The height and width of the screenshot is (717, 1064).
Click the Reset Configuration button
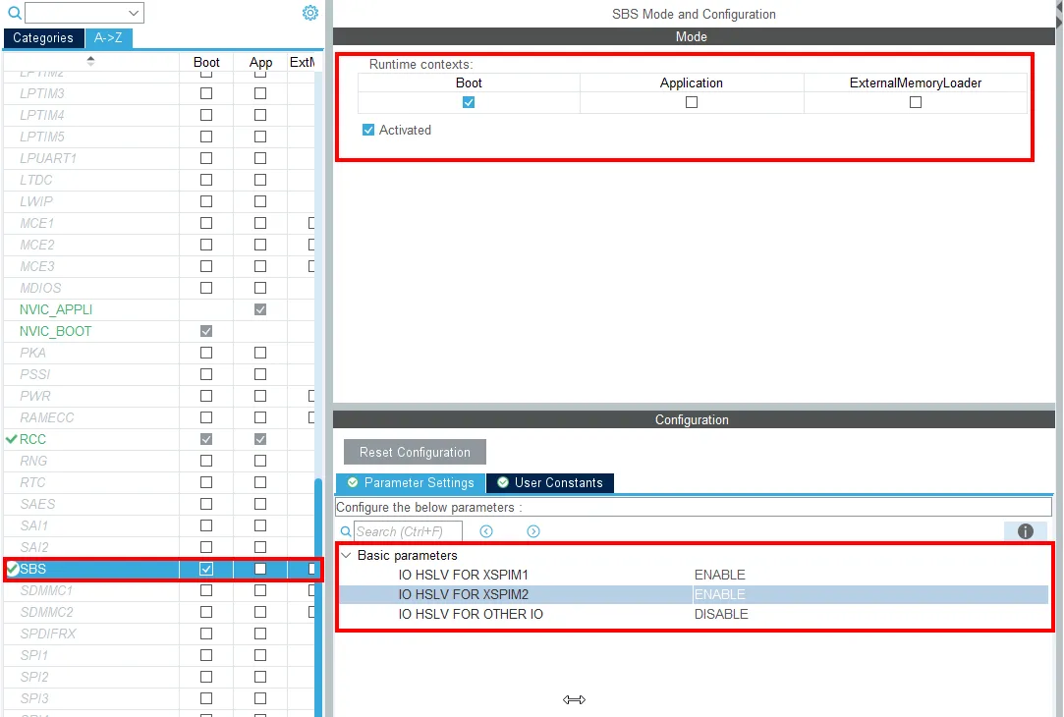coord(415,452)
